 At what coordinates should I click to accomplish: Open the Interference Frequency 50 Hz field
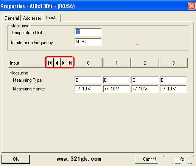point(88,42)
